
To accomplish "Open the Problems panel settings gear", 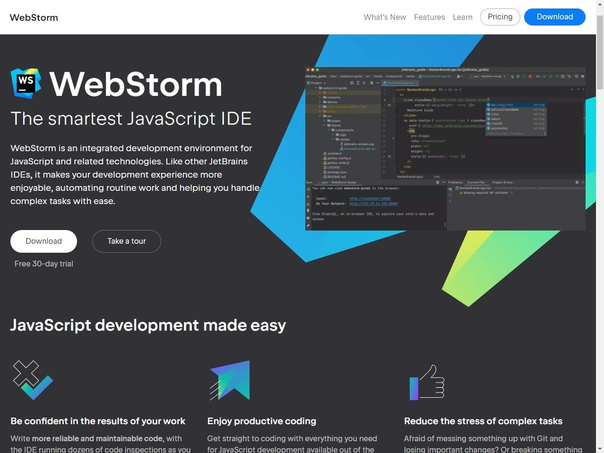I will coord(576,182).
